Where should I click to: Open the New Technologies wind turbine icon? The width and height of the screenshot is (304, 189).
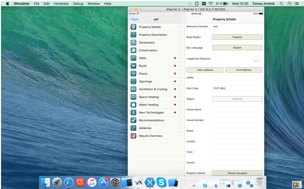pyautogui.click(x=133, y=112)
